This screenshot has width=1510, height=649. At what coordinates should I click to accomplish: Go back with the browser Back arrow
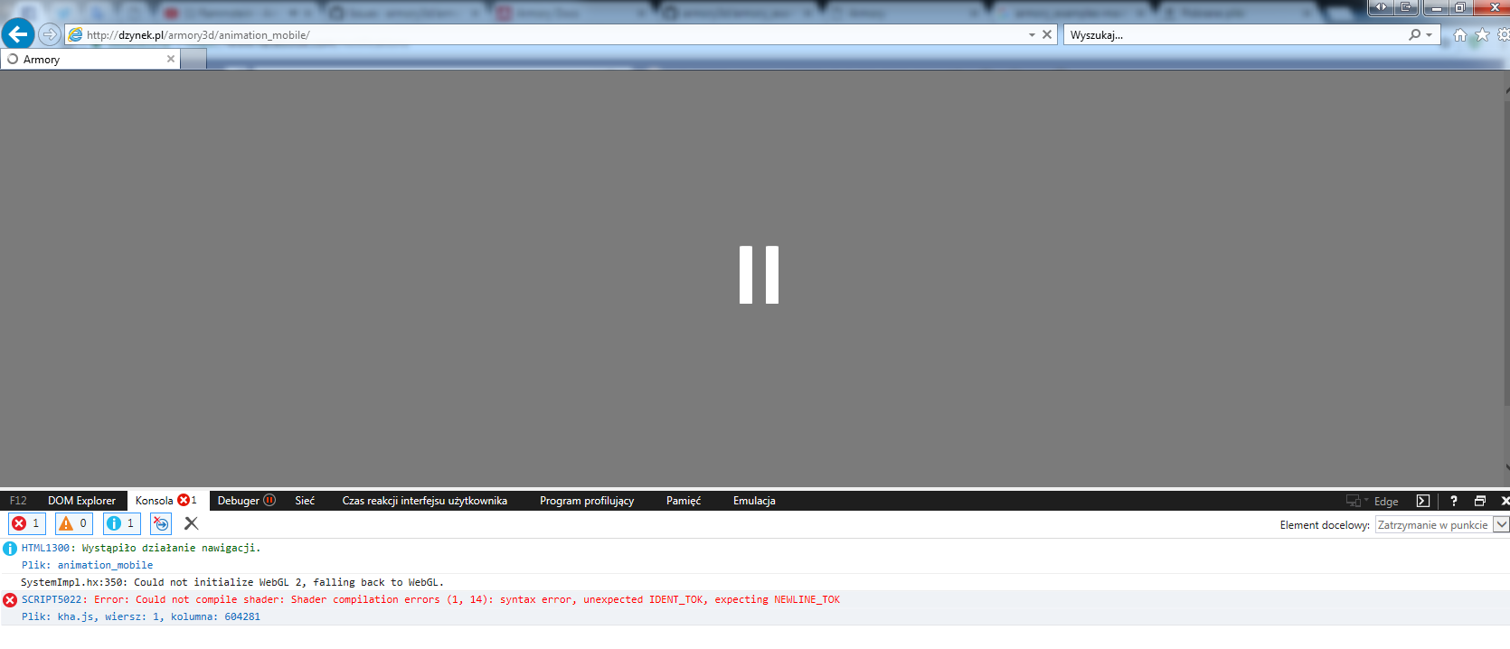pos(17,34)
